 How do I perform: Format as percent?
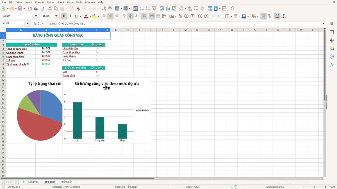click(180, 16)
